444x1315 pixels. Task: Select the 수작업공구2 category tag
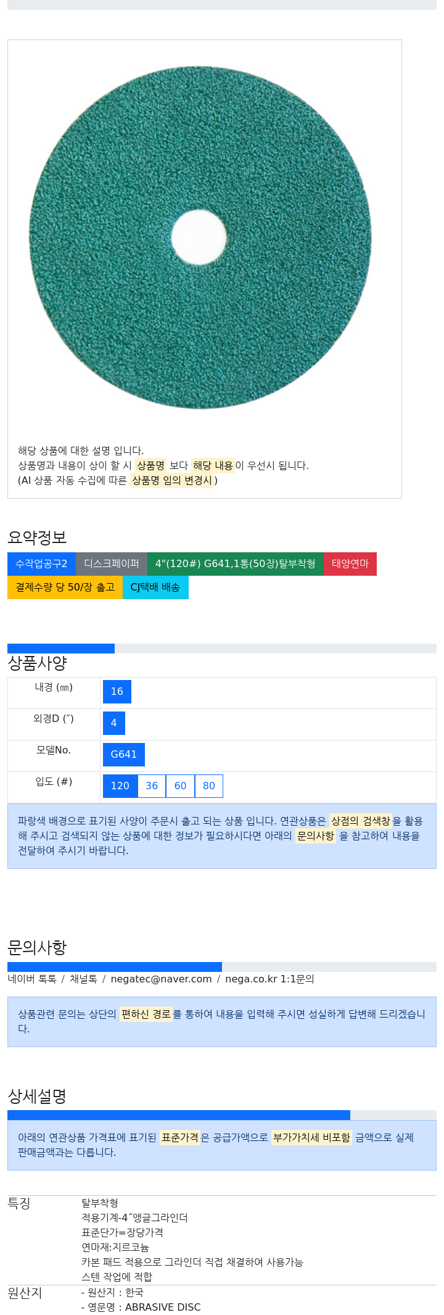41,564
